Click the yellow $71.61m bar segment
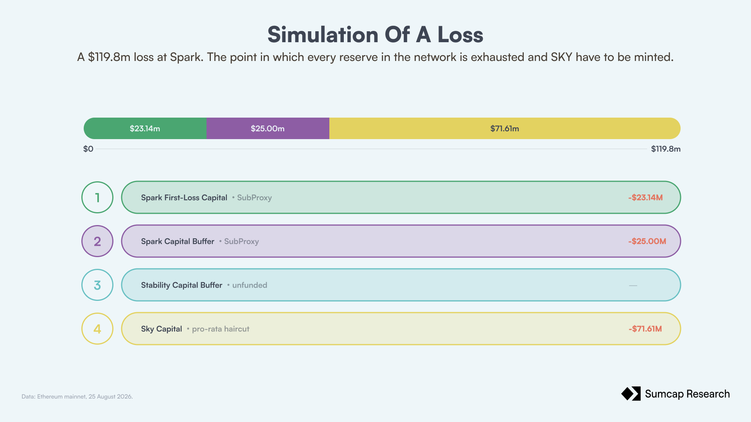Viewport: 751px width, 422px height. pos(505,129)
